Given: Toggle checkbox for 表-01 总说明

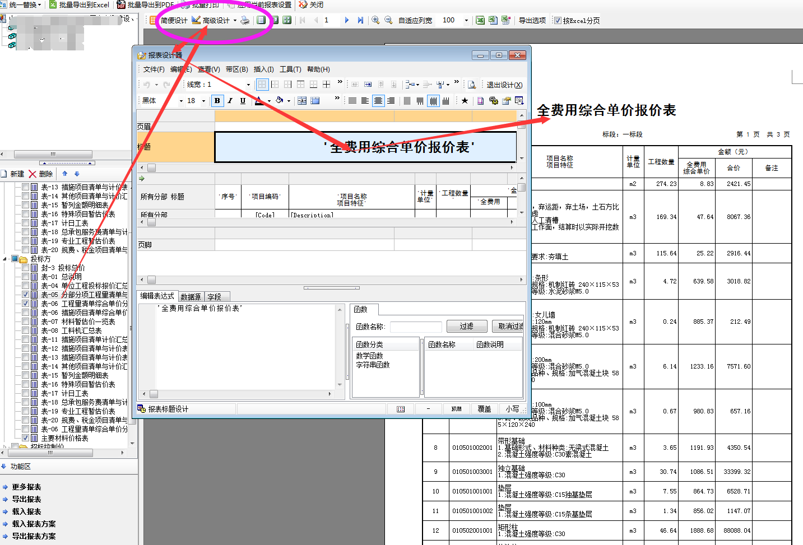Looking at the screenshot, I should [x=25, y=277].
